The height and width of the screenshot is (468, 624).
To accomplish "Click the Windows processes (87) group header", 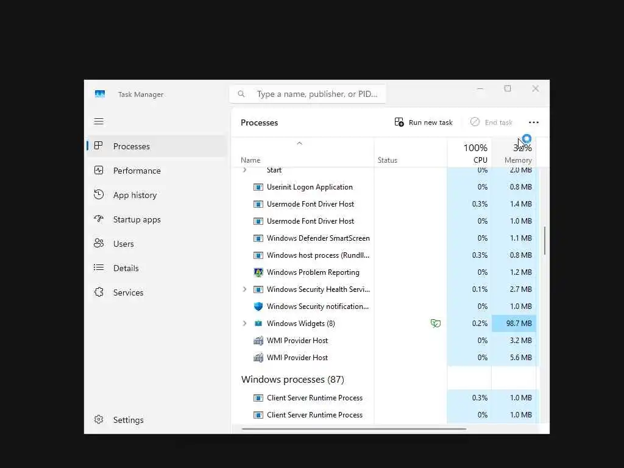I will [x=292, y=379].
